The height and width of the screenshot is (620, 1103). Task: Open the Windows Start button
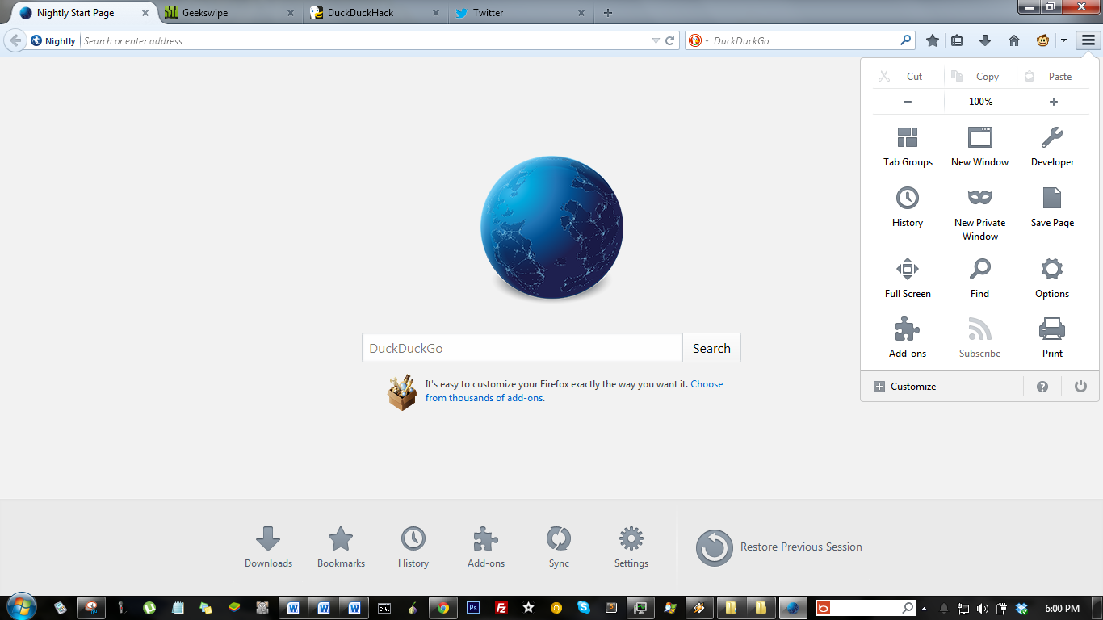pyautogui.click(x=20, y=607)
